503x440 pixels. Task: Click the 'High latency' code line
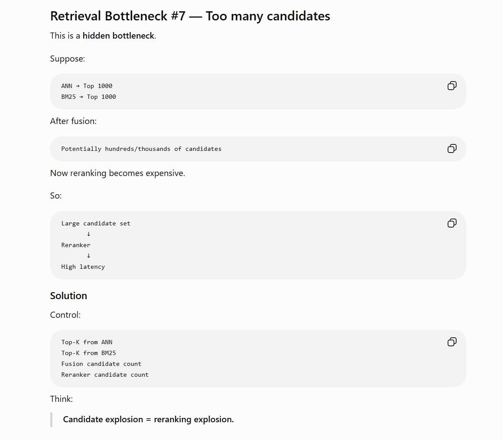83,267
